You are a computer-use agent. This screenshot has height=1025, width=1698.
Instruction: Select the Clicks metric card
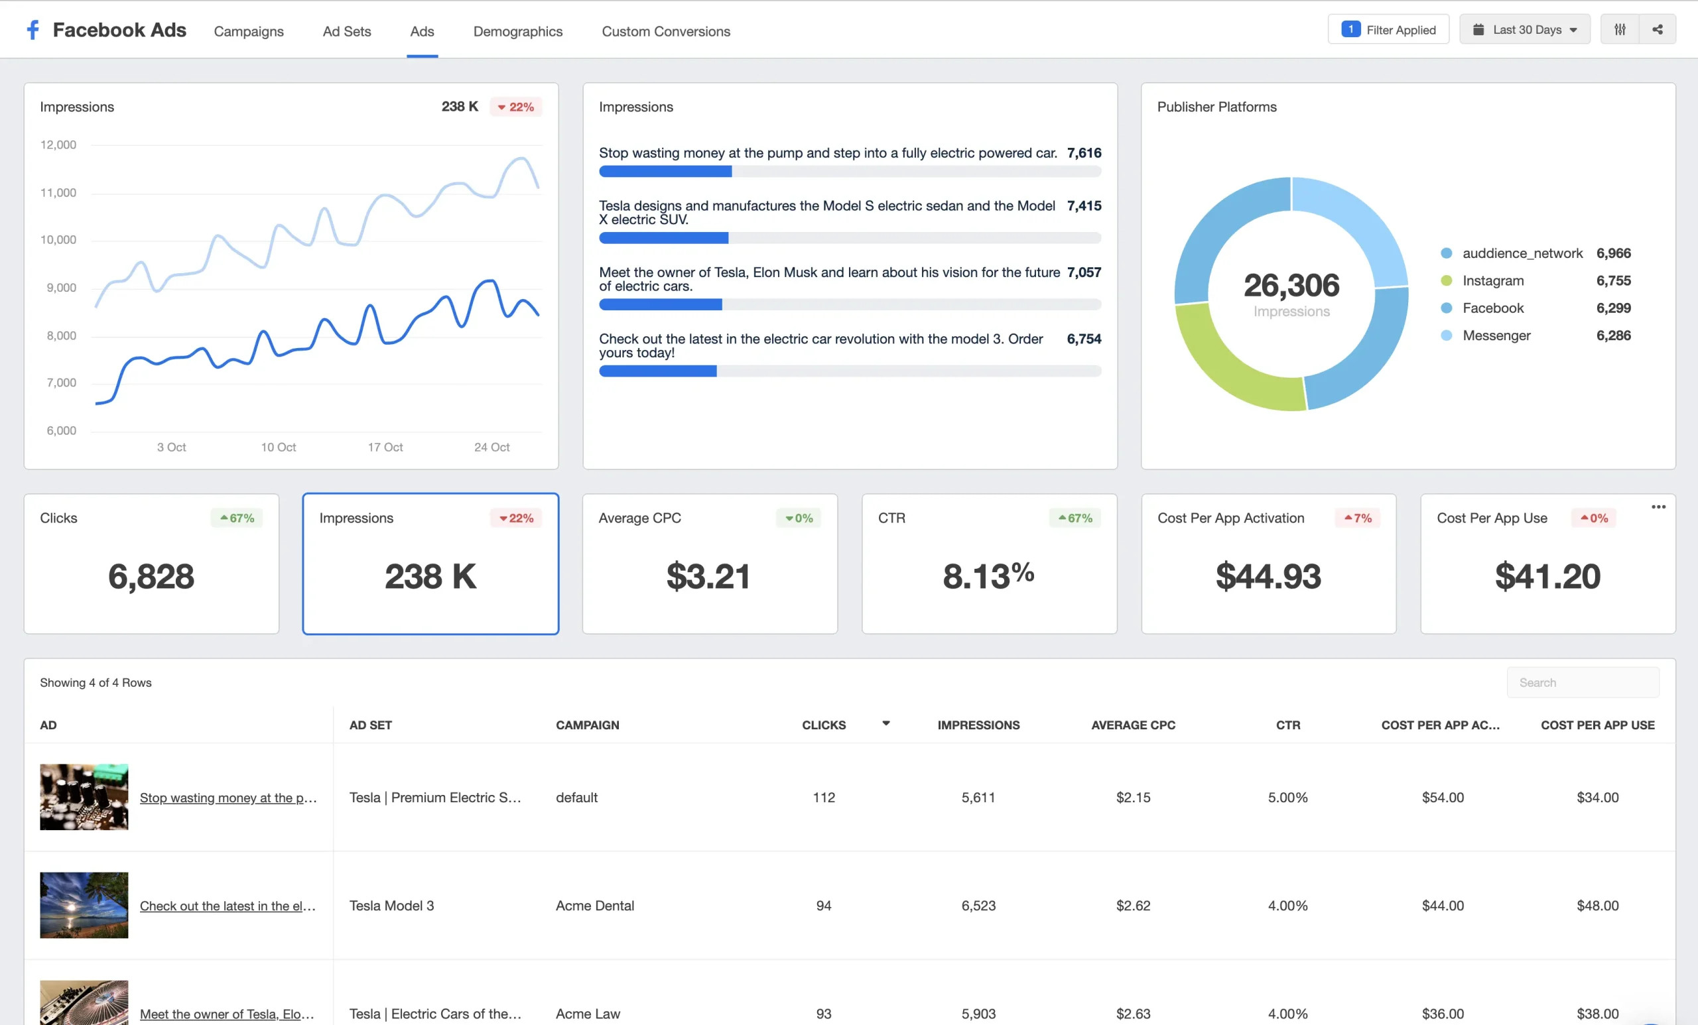151,564
